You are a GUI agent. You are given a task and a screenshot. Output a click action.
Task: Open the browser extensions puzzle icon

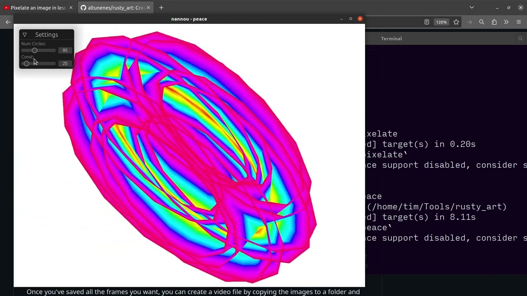pyautogui.click(x=494, y=22)
